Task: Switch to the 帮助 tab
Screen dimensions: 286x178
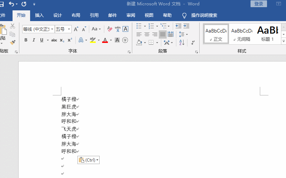Action: 167,15
